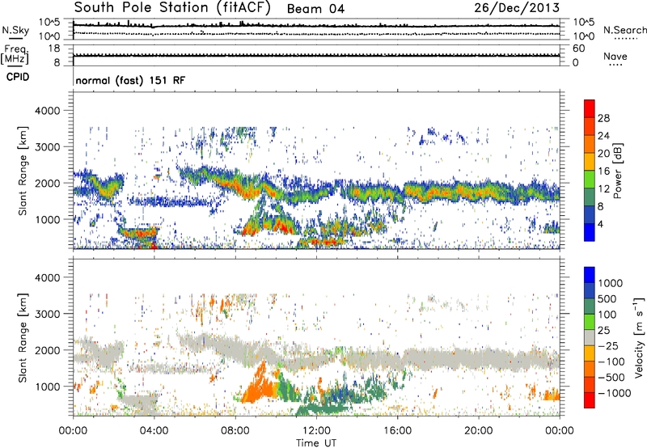The image size is (647, 448).
Task: Click '3000' tick on the velocity panel
Action: pos(48,314)
